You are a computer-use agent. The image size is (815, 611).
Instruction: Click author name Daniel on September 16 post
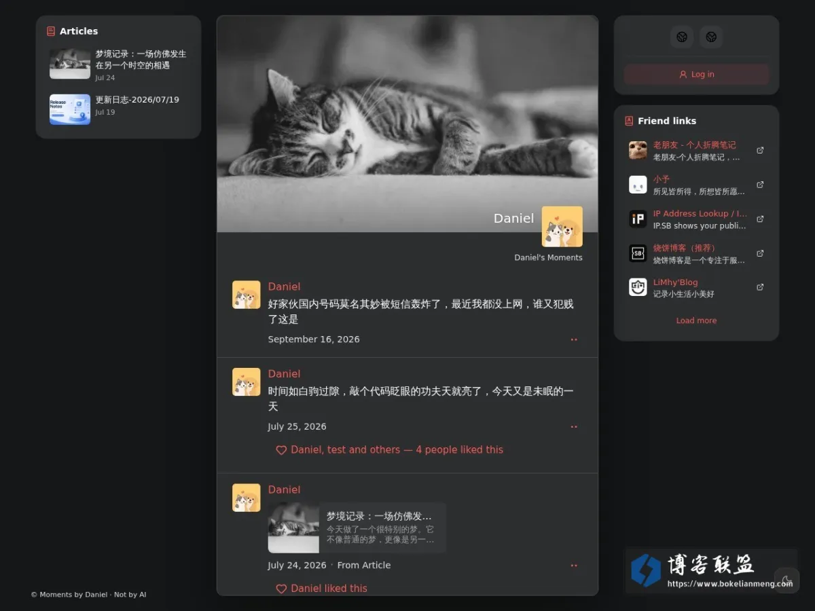pyautogui.click(x=284, y=286)
